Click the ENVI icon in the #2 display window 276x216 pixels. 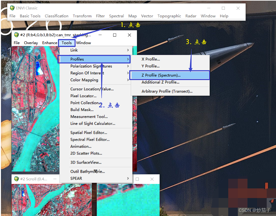click(16, 35)
